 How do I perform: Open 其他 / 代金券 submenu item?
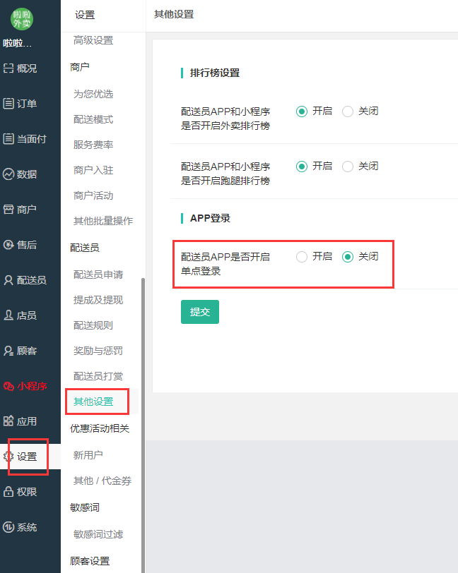[x=102, y=481]
